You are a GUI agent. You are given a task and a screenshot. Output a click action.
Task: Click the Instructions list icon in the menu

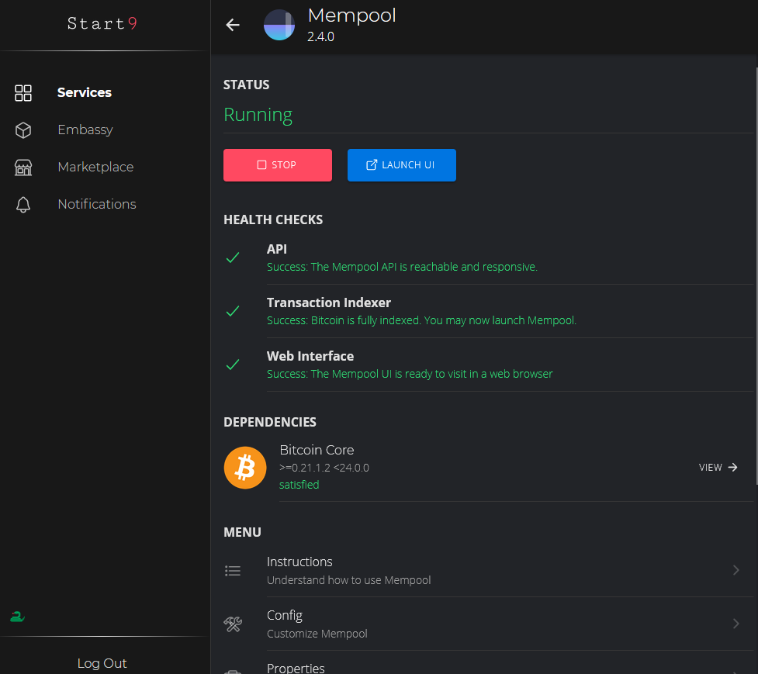click(233, 570)
